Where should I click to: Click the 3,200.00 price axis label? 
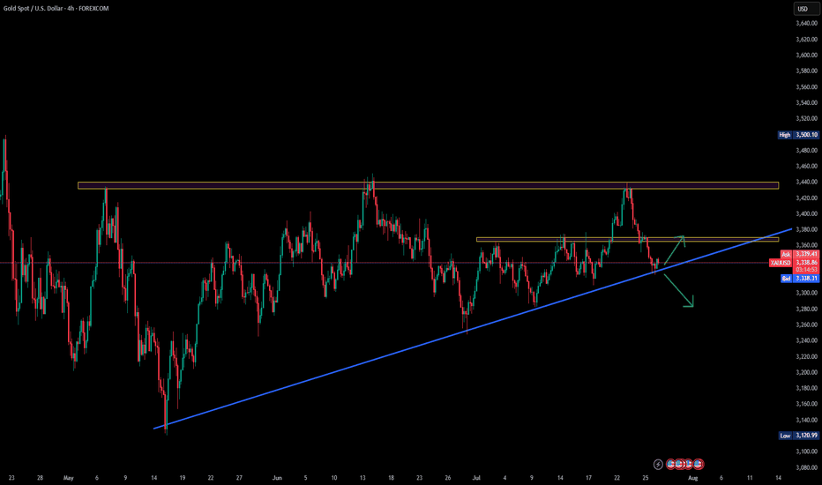806,372
